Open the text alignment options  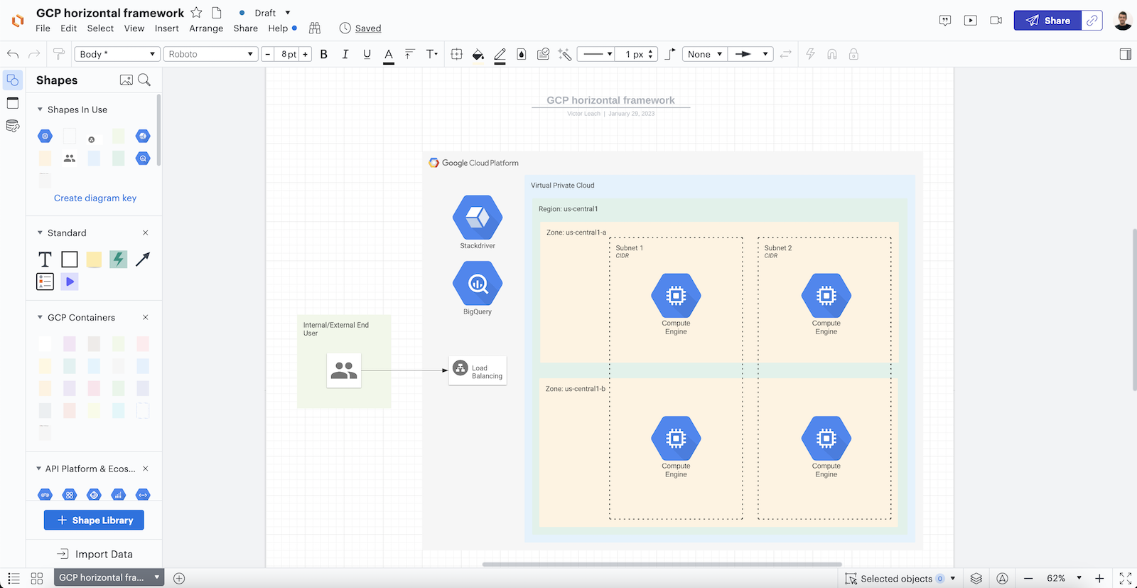coord(409,54)
